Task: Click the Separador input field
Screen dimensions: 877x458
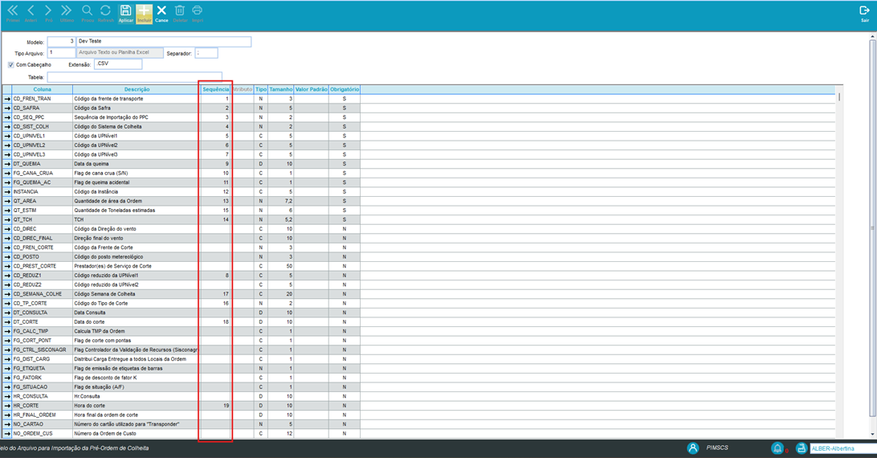Action: click(206, 53)
